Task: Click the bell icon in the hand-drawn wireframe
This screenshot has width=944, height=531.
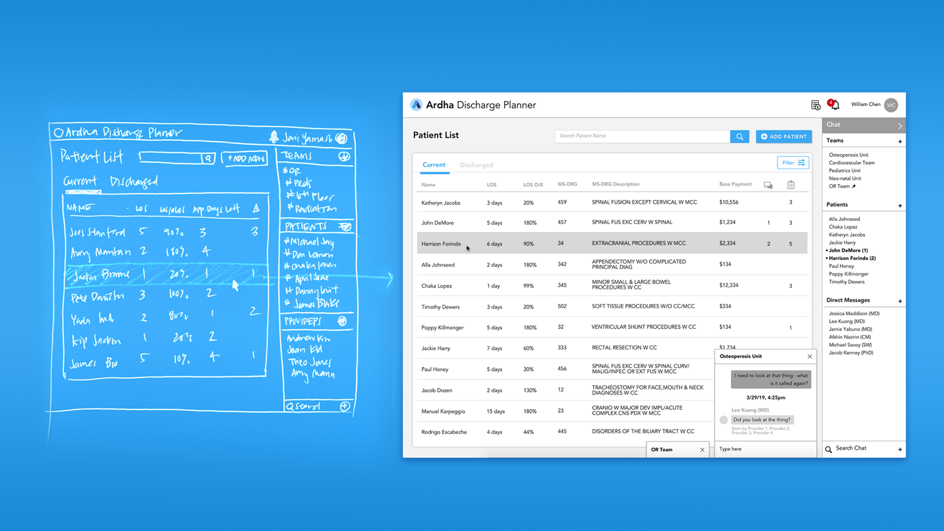Action: [x=274, y=136]
